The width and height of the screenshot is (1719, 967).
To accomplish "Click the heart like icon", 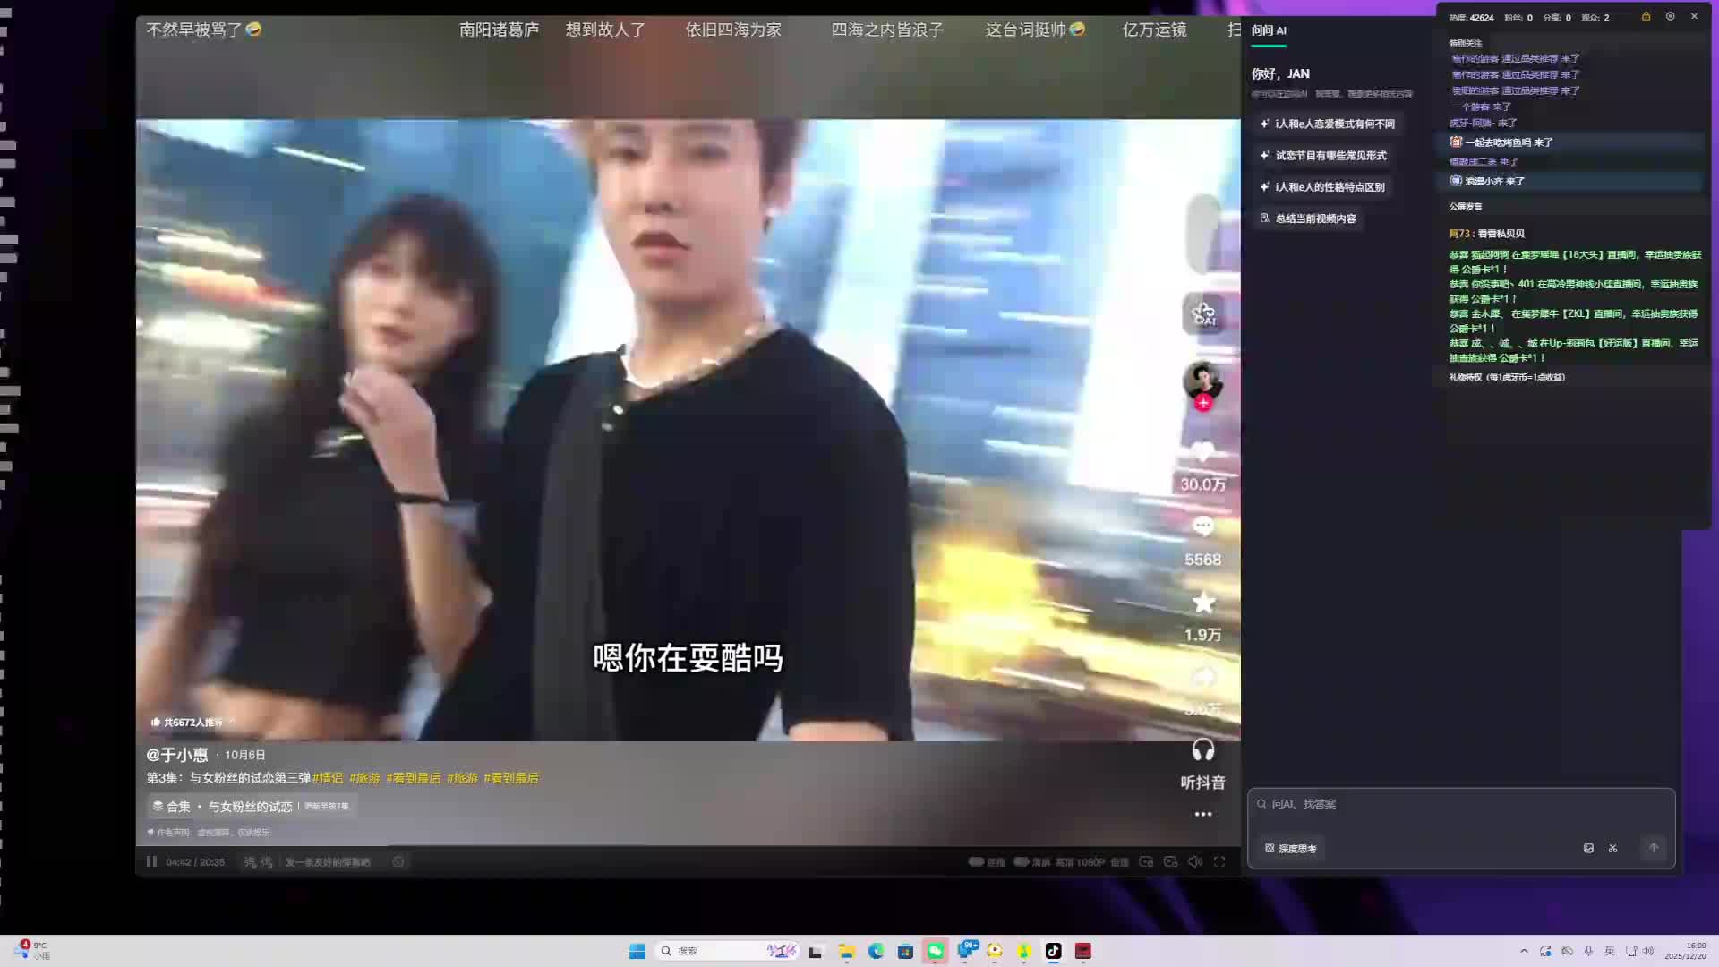I will (1202, 453).
